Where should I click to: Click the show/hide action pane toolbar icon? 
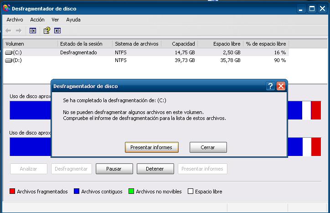click(x=57, y=31)
